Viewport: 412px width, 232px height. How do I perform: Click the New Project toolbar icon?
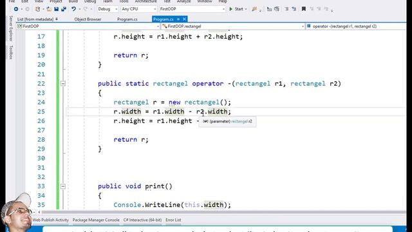[x=37, y=9]
